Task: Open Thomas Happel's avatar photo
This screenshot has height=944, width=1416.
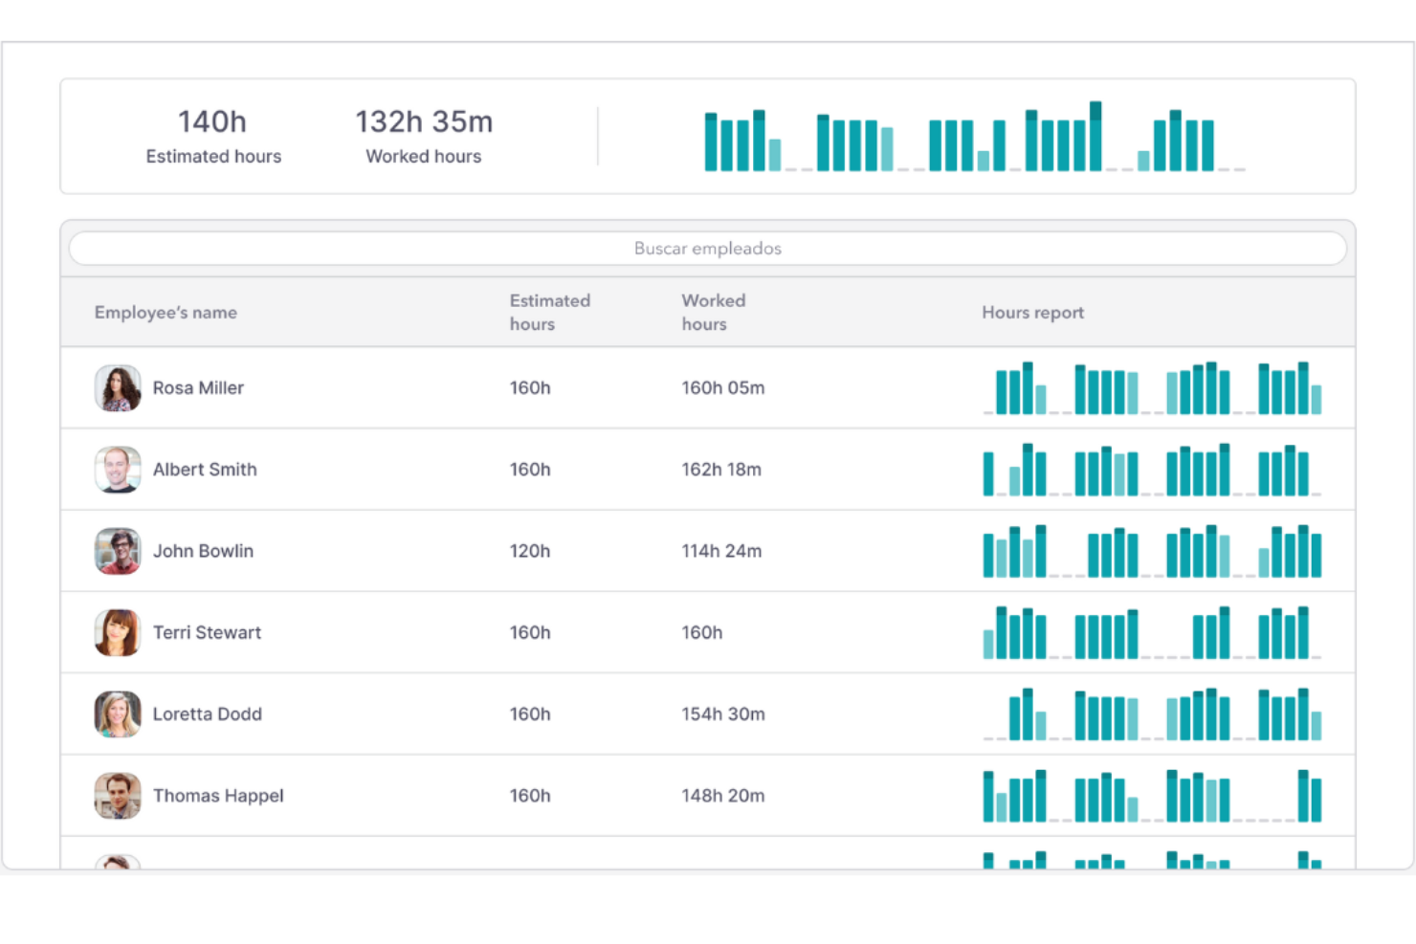Action: point(118,796)
